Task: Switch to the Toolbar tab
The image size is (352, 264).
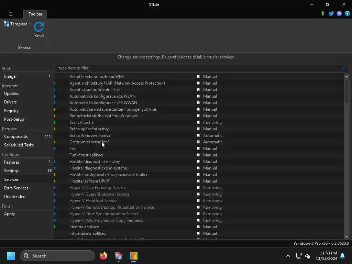Action: pos(35,14)
